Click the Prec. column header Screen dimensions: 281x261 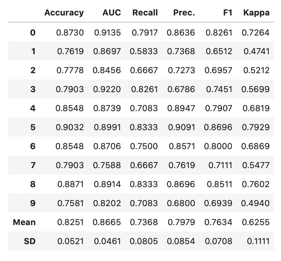[x=184, y=13]
